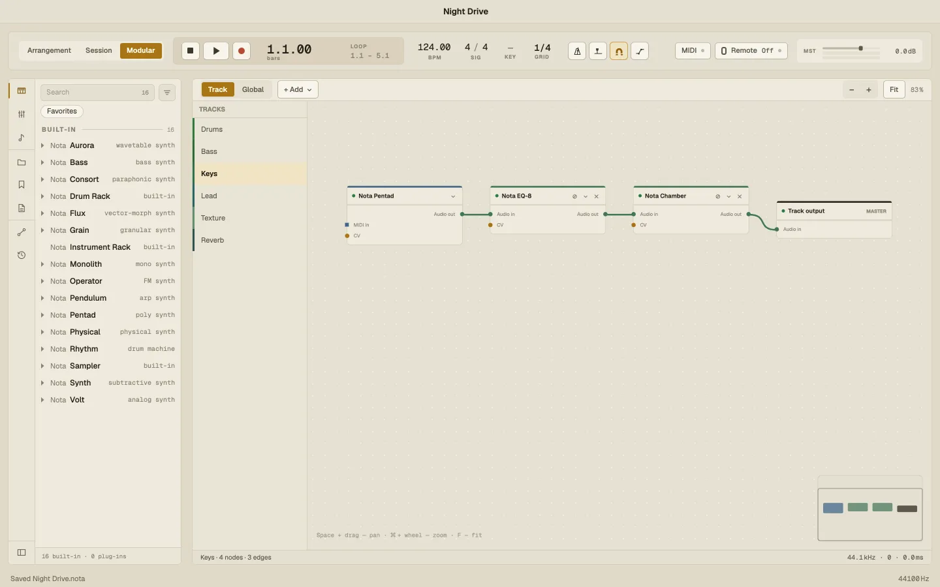The image size is (940, 587).
Task: Select Nota Instrument Rack entry
Action: pyautogui.click(x=108, y=247)
